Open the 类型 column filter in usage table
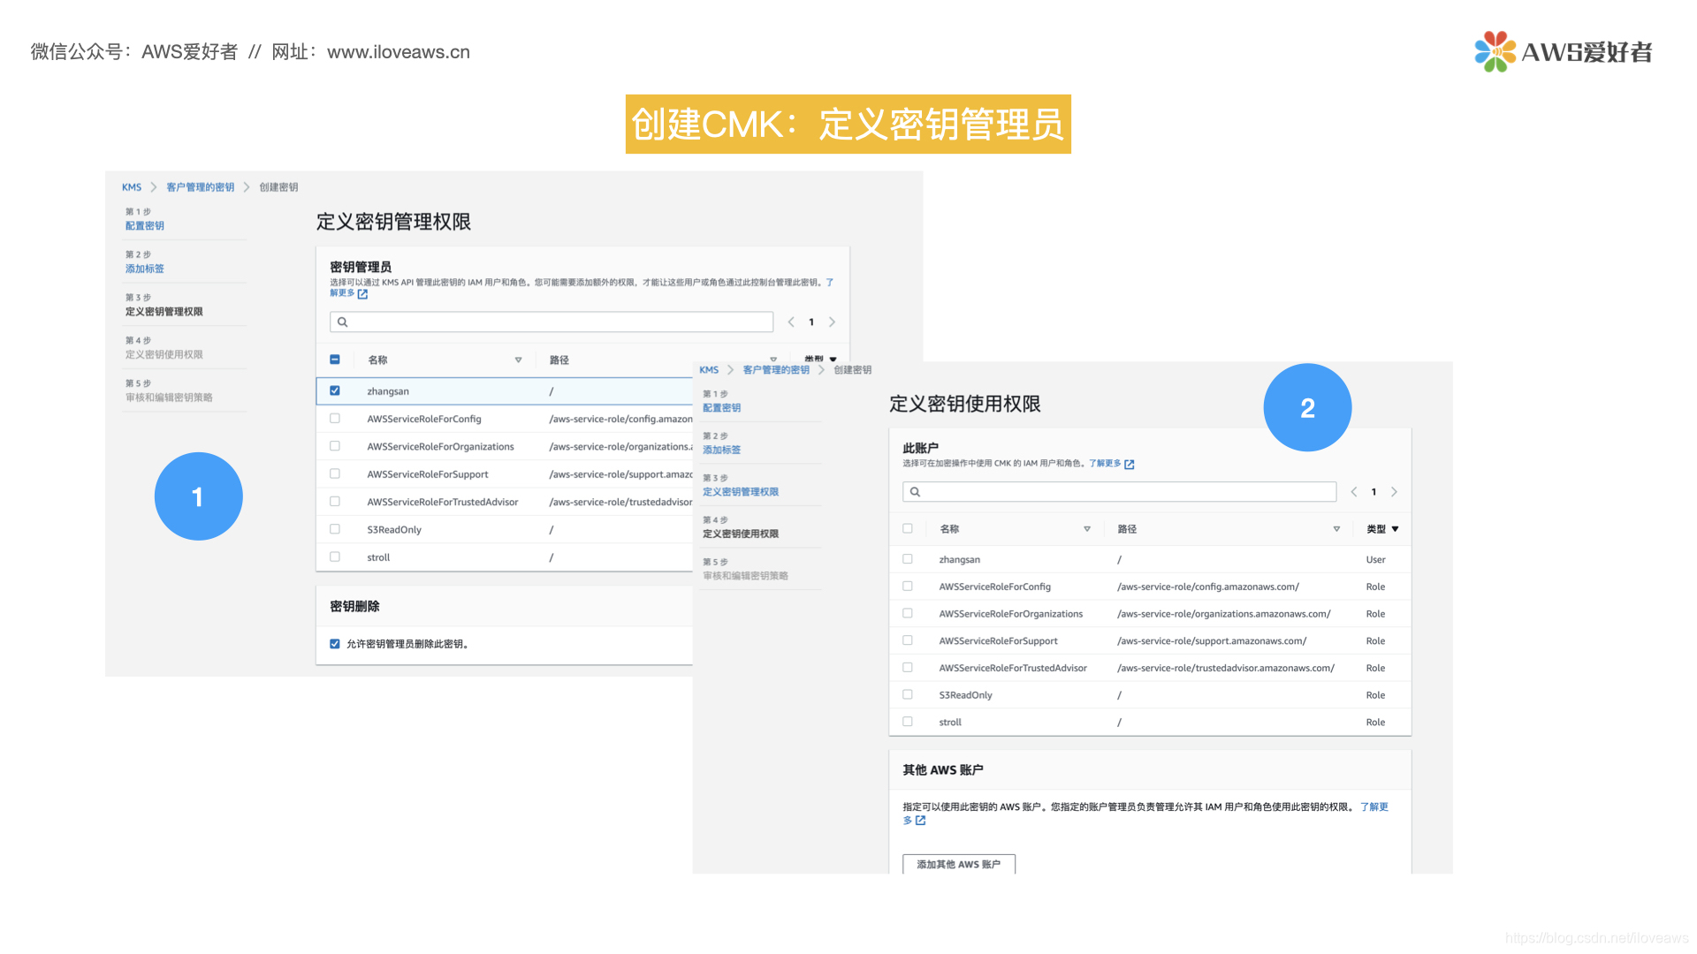Image resolution: width=1697 pixels, height=954 pixels. 1395,529
